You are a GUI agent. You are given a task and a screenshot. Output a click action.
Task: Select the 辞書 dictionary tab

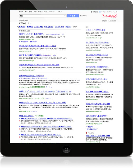(35, 12)
